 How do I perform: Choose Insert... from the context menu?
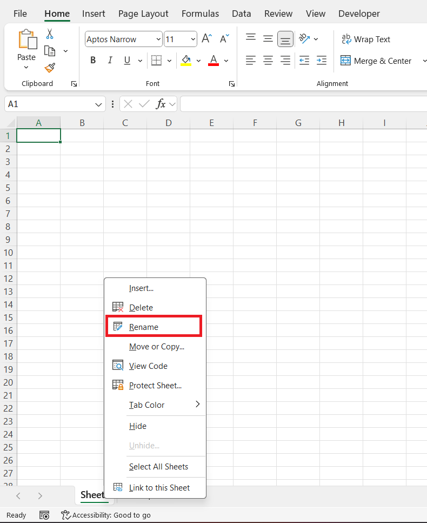155,288
